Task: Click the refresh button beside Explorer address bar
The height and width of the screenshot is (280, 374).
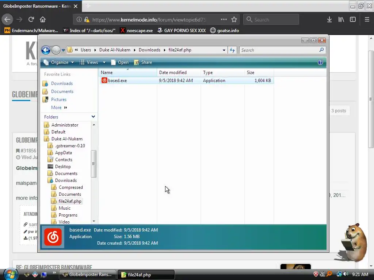Action: pyautogui.click(x=232, y=50)
